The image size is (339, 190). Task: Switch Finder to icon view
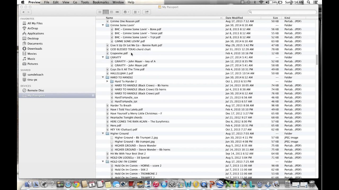tap(100, 12)
